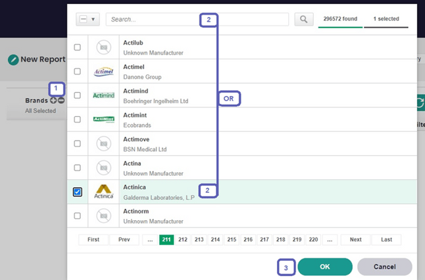Select the Actimint checkbox
This screenshot has height=280, width=425.
[x=77, y=120]
